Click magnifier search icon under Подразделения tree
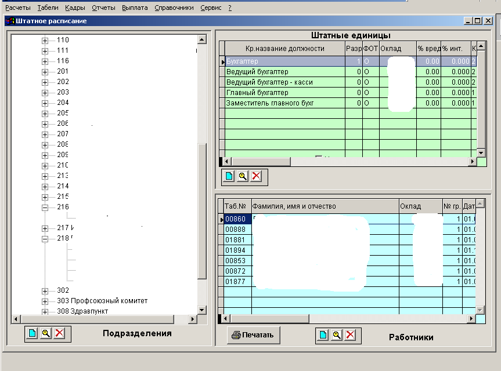Image resolution: width=501 pixels, height=371 pixels. 45,334
